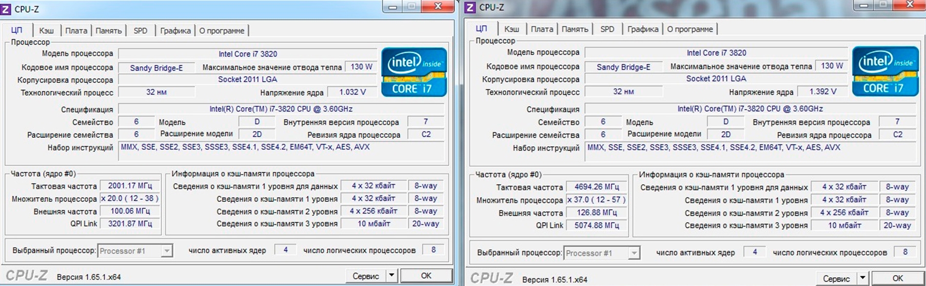Viewport: 926px width, 286px height.
Task: Select 20-way value in left window
Action: click(426, 224)
